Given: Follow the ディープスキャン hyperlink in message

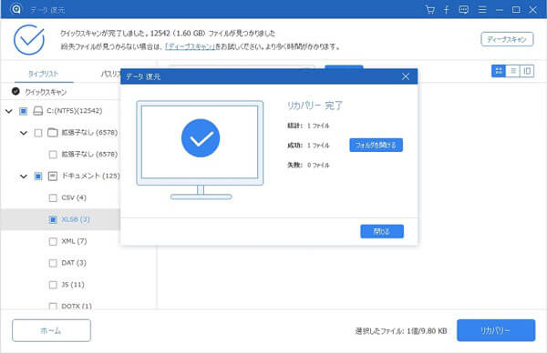Looking at the screenshot, I should [191, 46].
